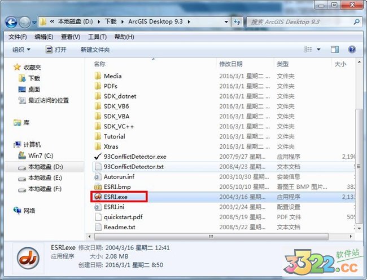
Task: Click 新建文件夹 button
Action: coord(95,50)
